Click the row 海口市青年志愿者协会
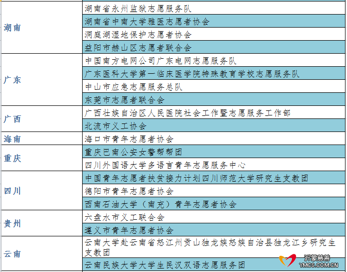The height and width of the screenshot is (272, 347). [x=214, y=139]
